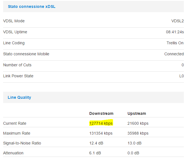This screenshot has width=187, height=160.
Task: Select the downstream SNR value 12.4 dB
Action: coord(96,143)
